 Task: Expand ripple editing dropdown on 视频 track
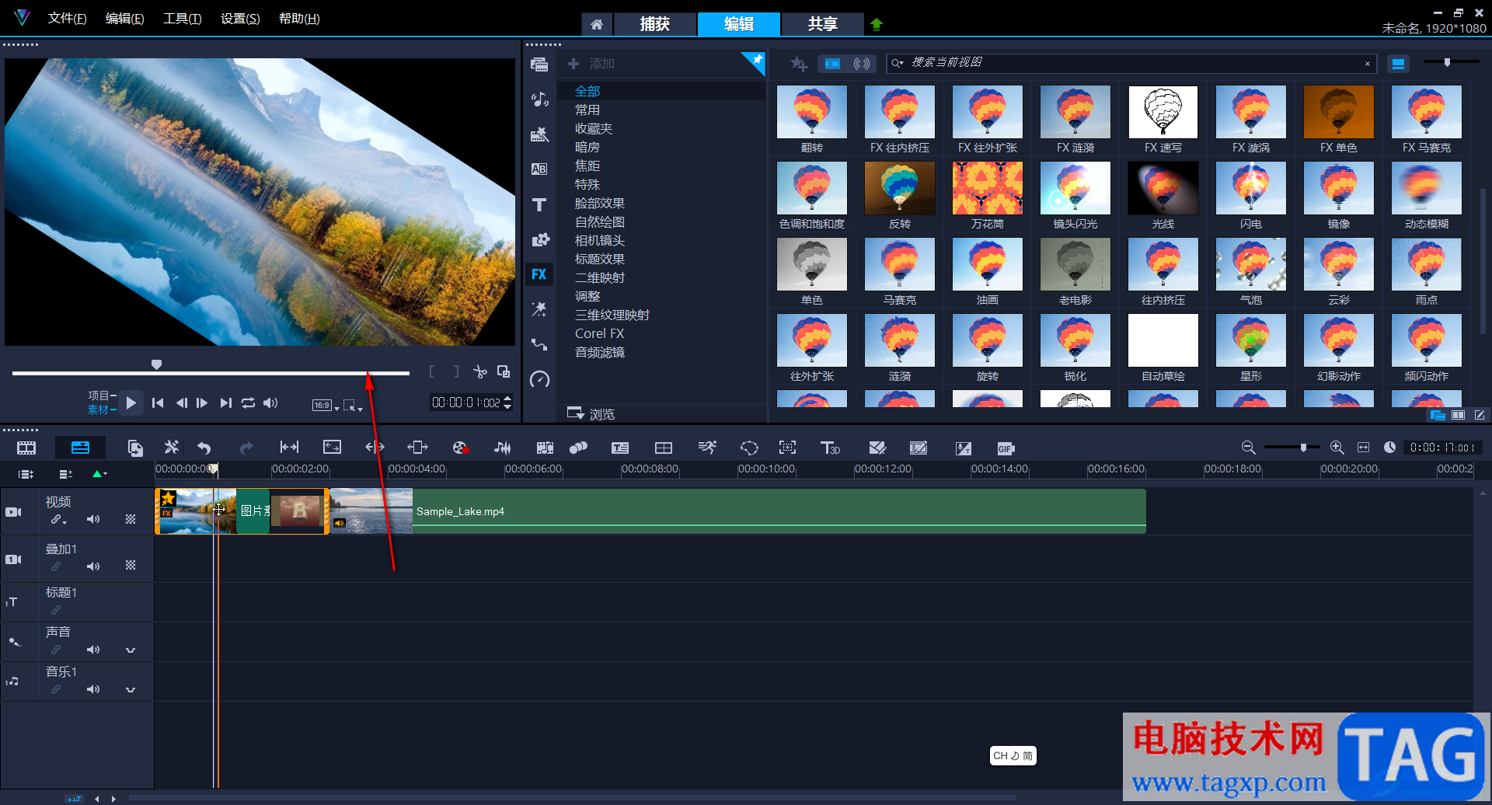point(59,520)
